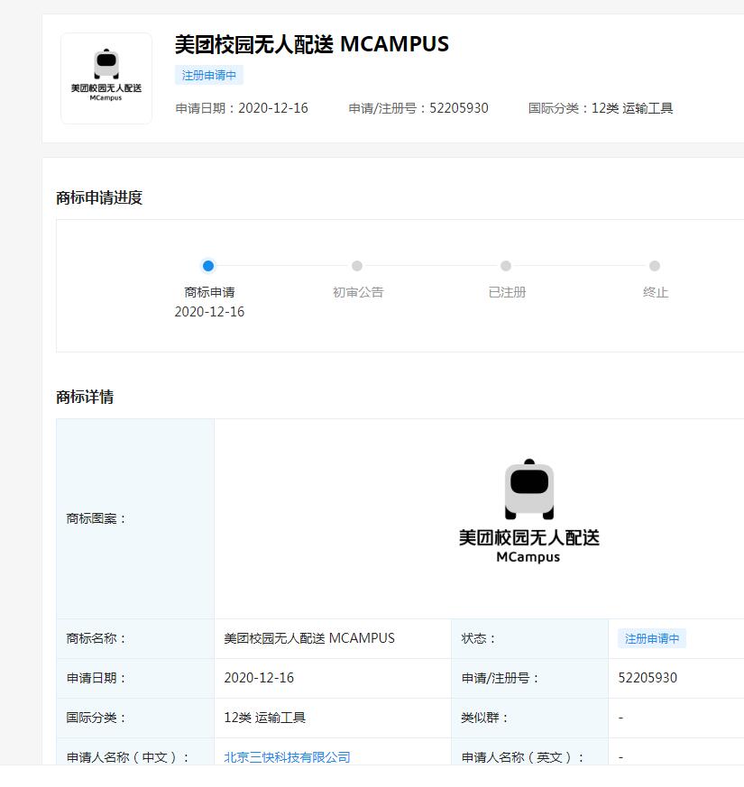Image resolution: width=744 pixels, height=787 pixels.
Task: Click the 申请/注册号： table label
Action: 501,678
